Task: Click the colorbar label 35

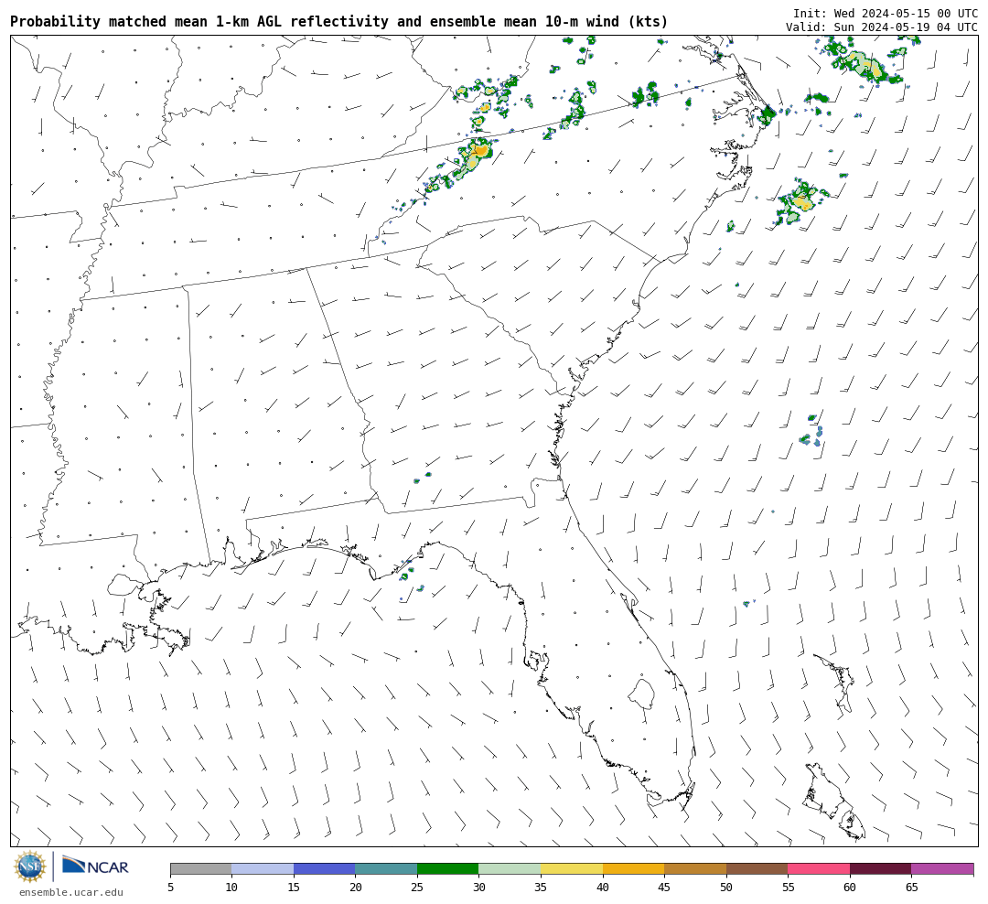Action: point(541,888)
